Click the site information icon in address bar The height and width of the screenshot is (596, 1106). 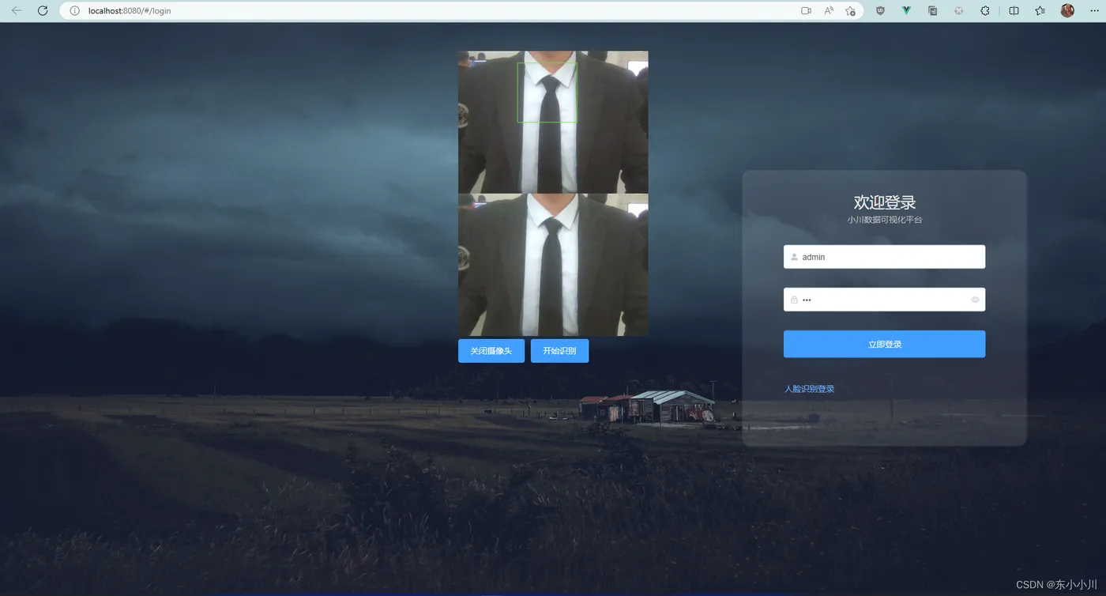[x=74, y=11]
